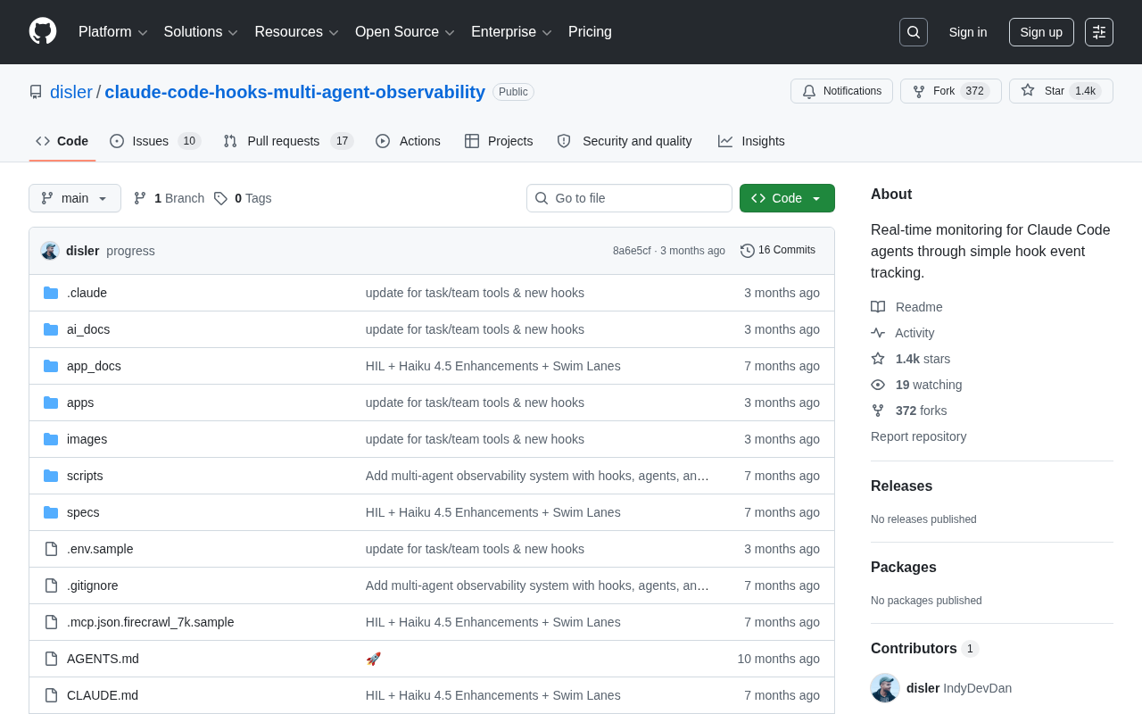This screenshot has width=1142, height=714.
Task: Open the CLAUDE.md file
Action: pyautogui.click(x=103, y=695)
